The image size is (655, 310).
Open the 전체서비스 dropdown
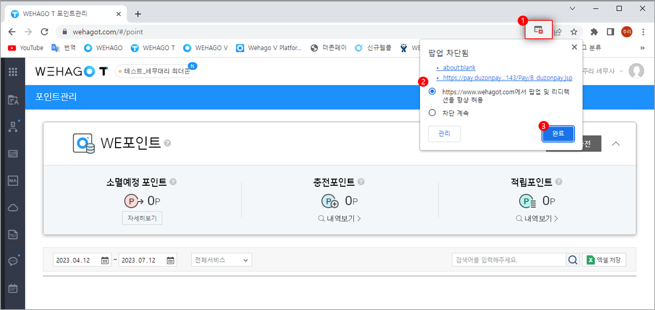click(221, 260)
